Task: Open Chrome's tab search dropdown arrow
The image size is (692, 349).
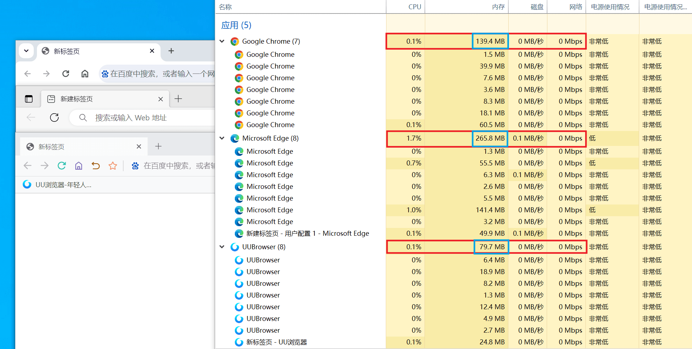Action: click(x=26, y=51)
